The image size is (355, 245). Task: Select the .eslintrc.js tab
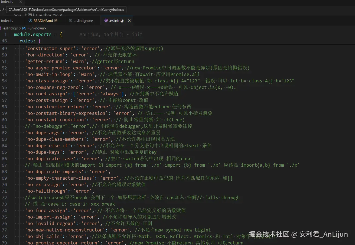(x=117, y=21)
